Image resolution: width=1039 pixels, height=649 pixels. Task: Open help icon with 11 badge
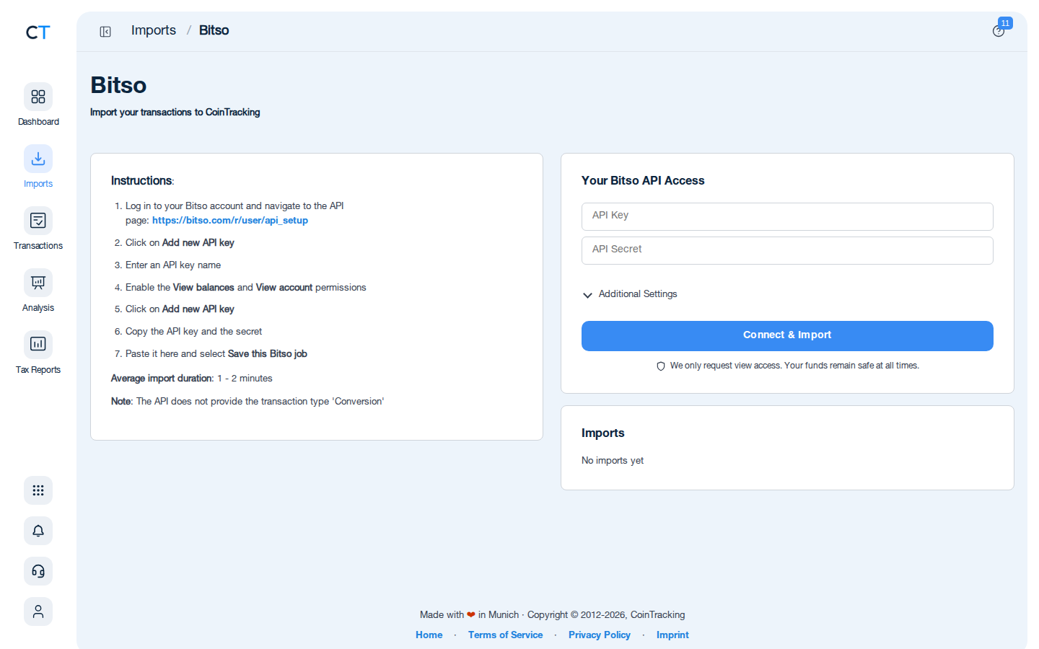coord(999,31)
